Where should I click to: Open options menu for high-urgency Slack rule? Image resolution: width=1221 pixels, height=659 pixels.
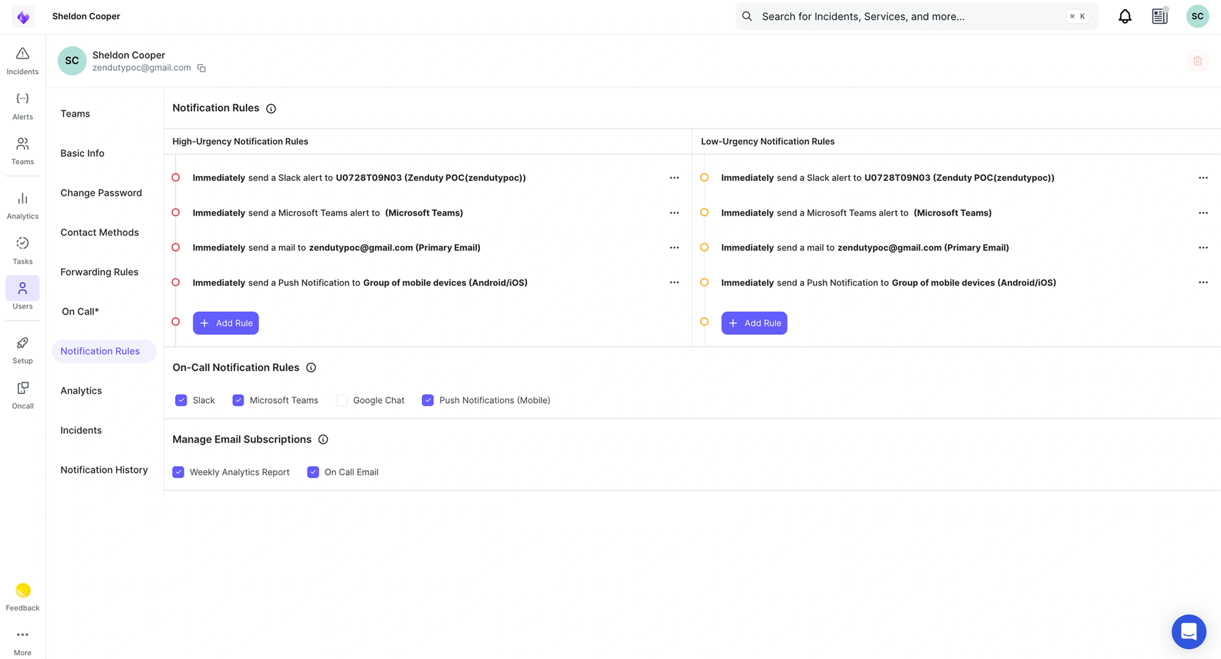coord(674,178)
